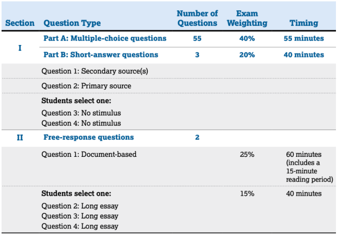Click Section II roman numeral
Screen dimensions: 337x235
(20, 137)
